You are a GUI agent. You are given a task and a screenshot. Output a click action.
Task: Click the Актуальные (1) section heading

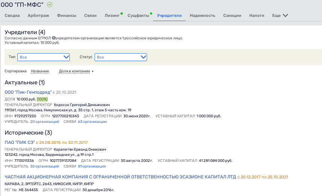(x=25, y=82)
